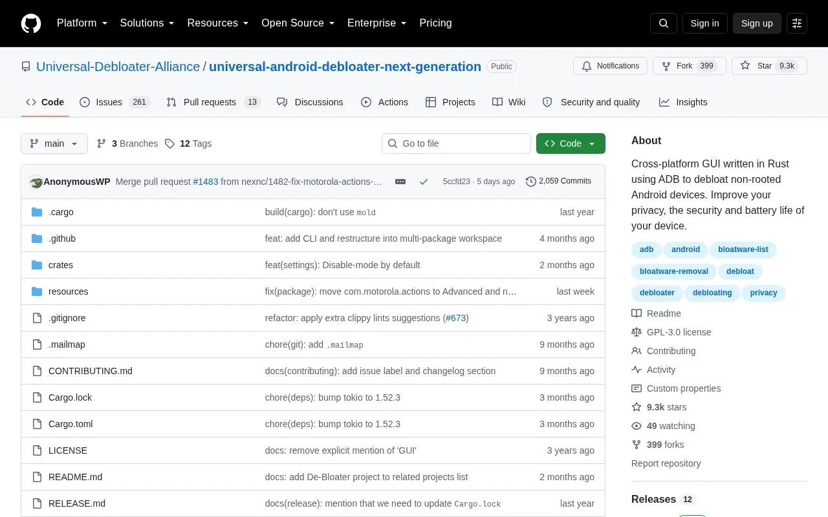
Task: Open the .cargo folder
Action: coord(61,212)
